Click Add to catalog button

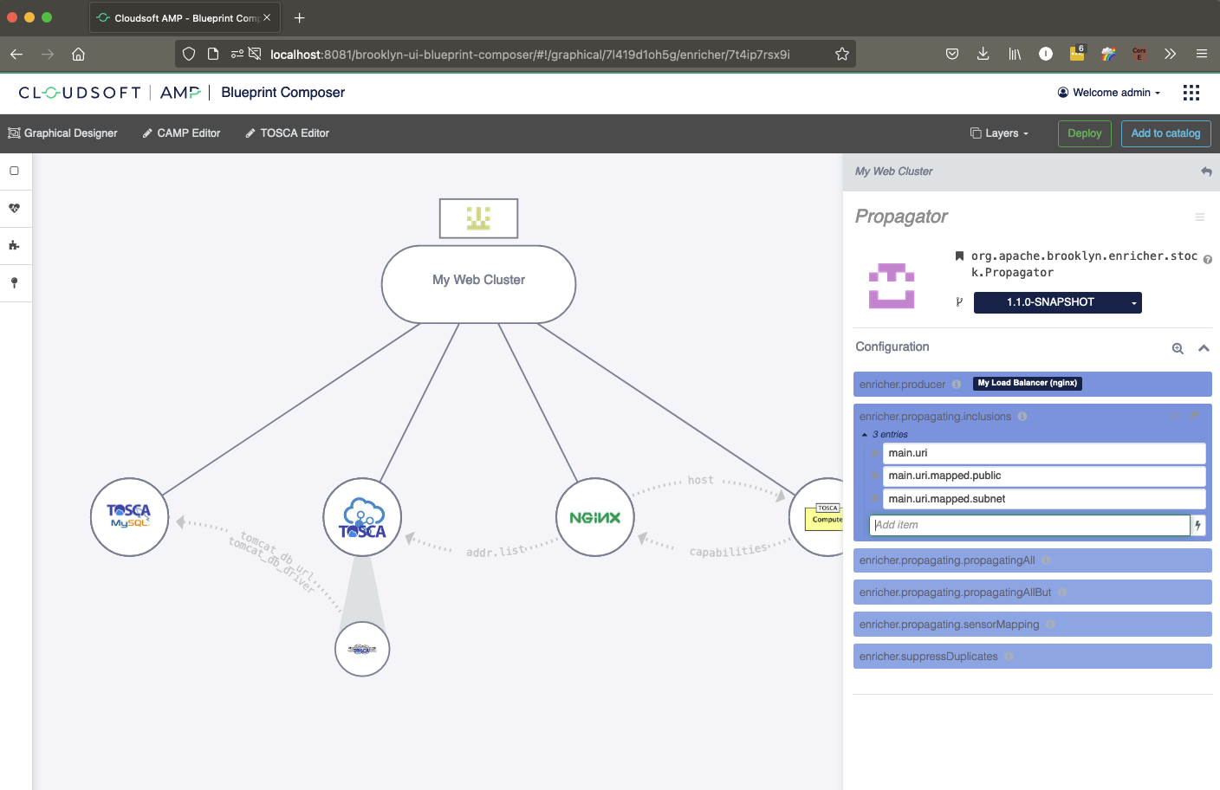coord(1166,133)
